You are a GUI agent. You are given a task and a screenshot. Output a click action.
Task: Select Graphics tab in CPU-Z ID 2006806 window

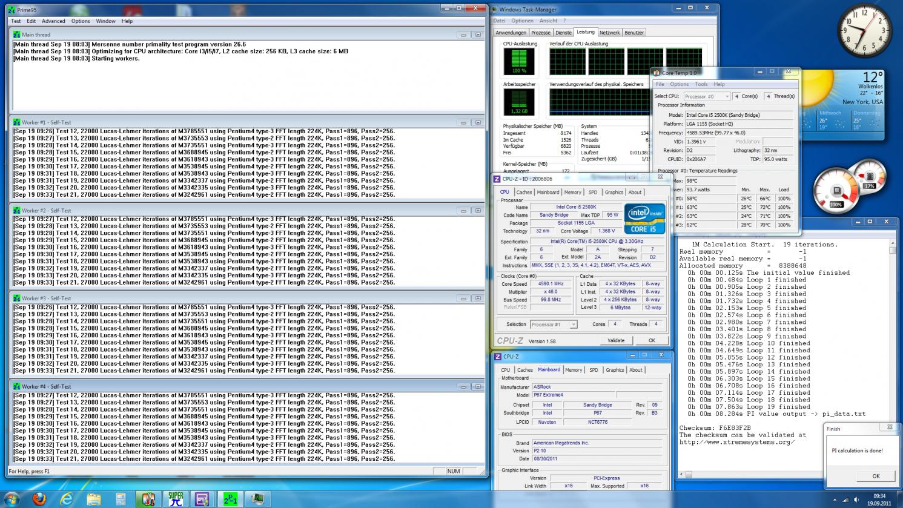coord(614,193)
